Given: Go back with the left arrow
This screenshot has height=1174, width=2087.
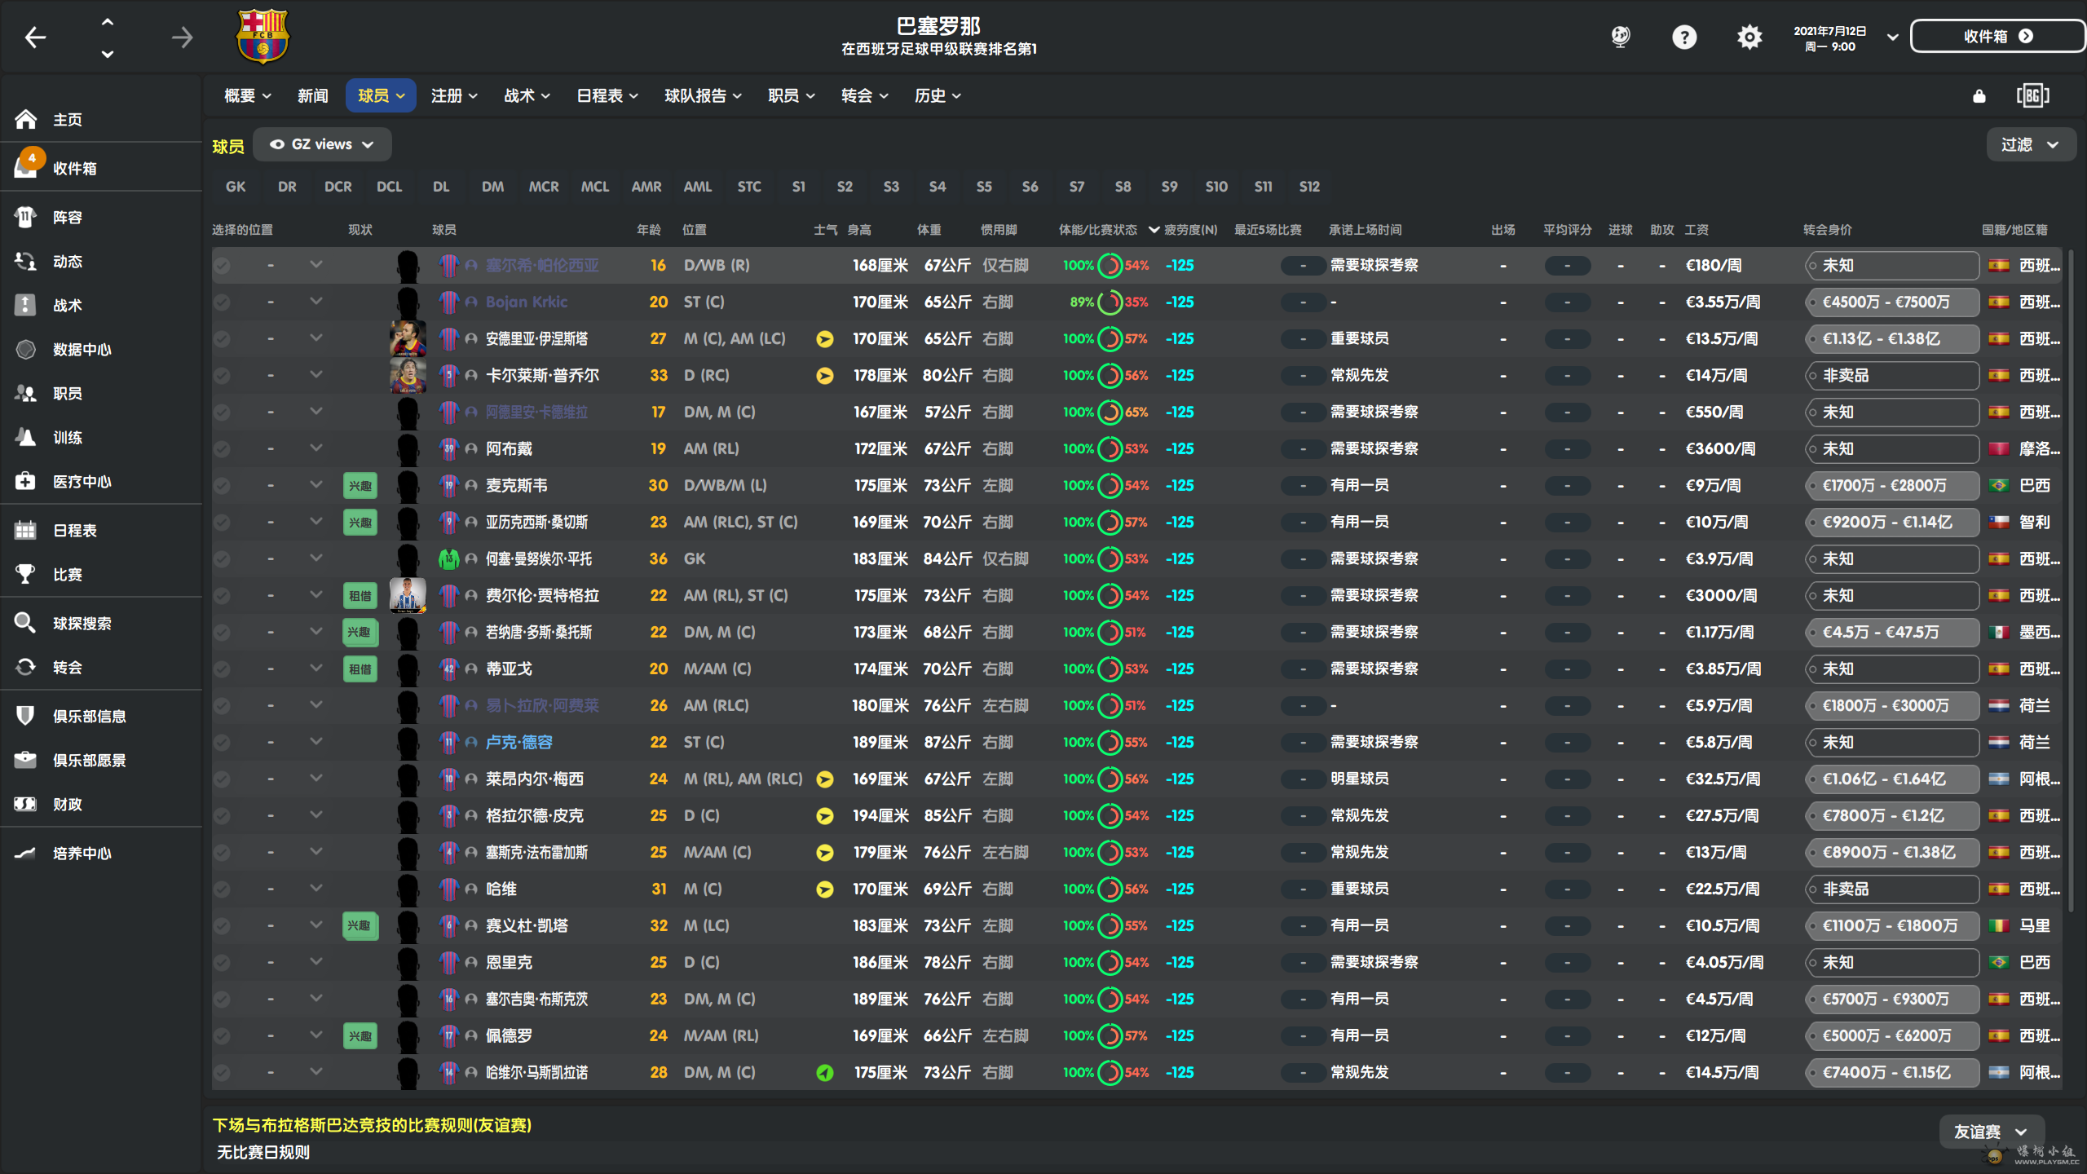Looking at the screenshot, I should click(35, 37).
